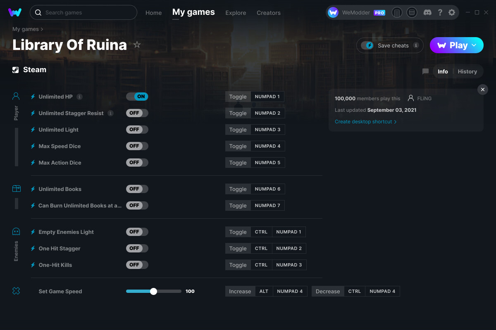This screenshot has width=496, height=330.
Task: Click the FLiNG author person icon
Action: (411, 98)
